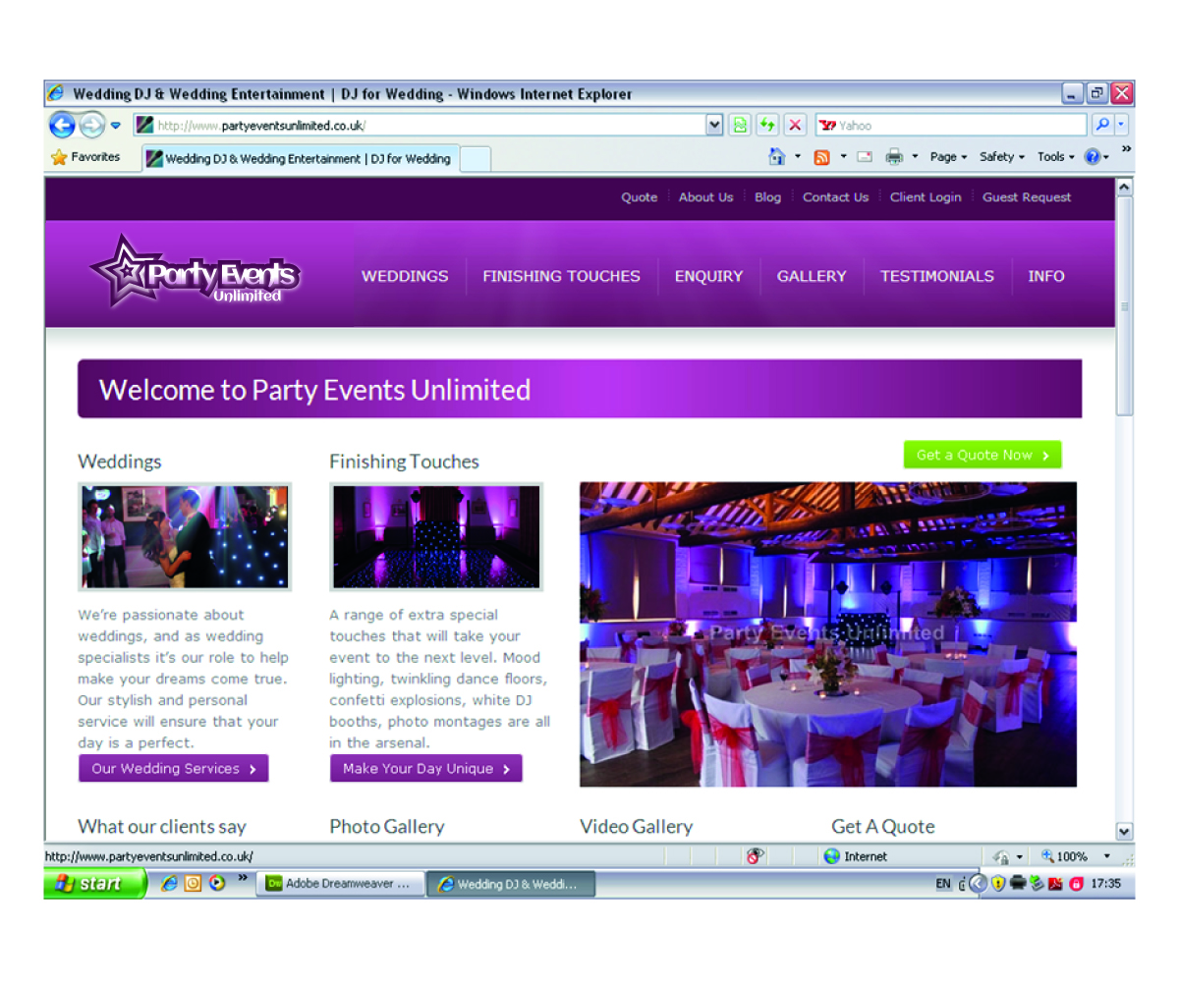Expand the Print dropdown arrow
Image resolution: width=1179 pixels, height=982 pixels.
(916, 157)
